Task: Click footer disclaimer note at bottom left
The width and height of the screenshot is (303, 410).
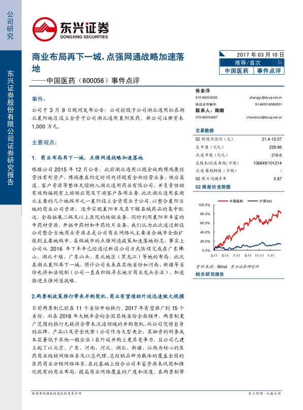Action: coord(56,393)
